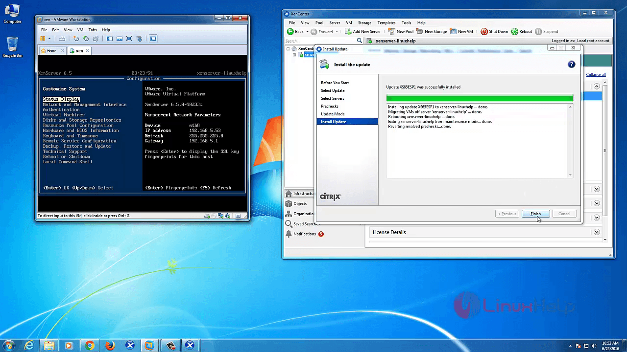Viewport: 627px width, 352px height.
Task: Select the Install Update wizard step
Action: pyautogui.click(x=347, y=122)
